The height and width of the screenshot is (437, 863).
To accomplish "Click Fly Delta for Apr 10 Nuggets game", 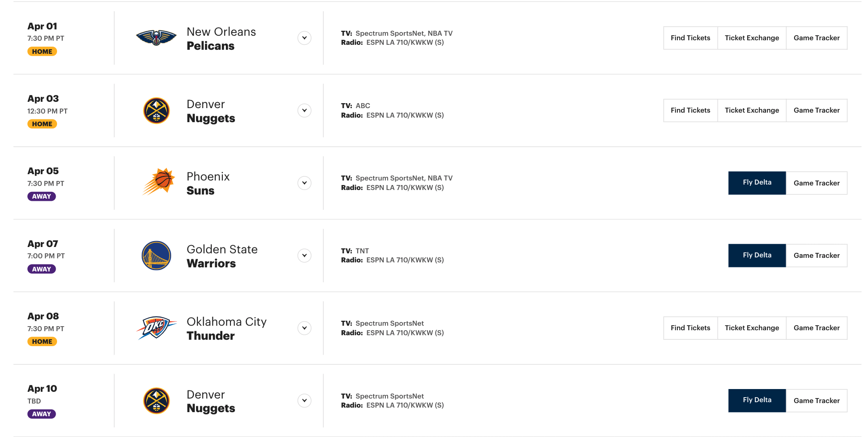I will coord(757,400).
